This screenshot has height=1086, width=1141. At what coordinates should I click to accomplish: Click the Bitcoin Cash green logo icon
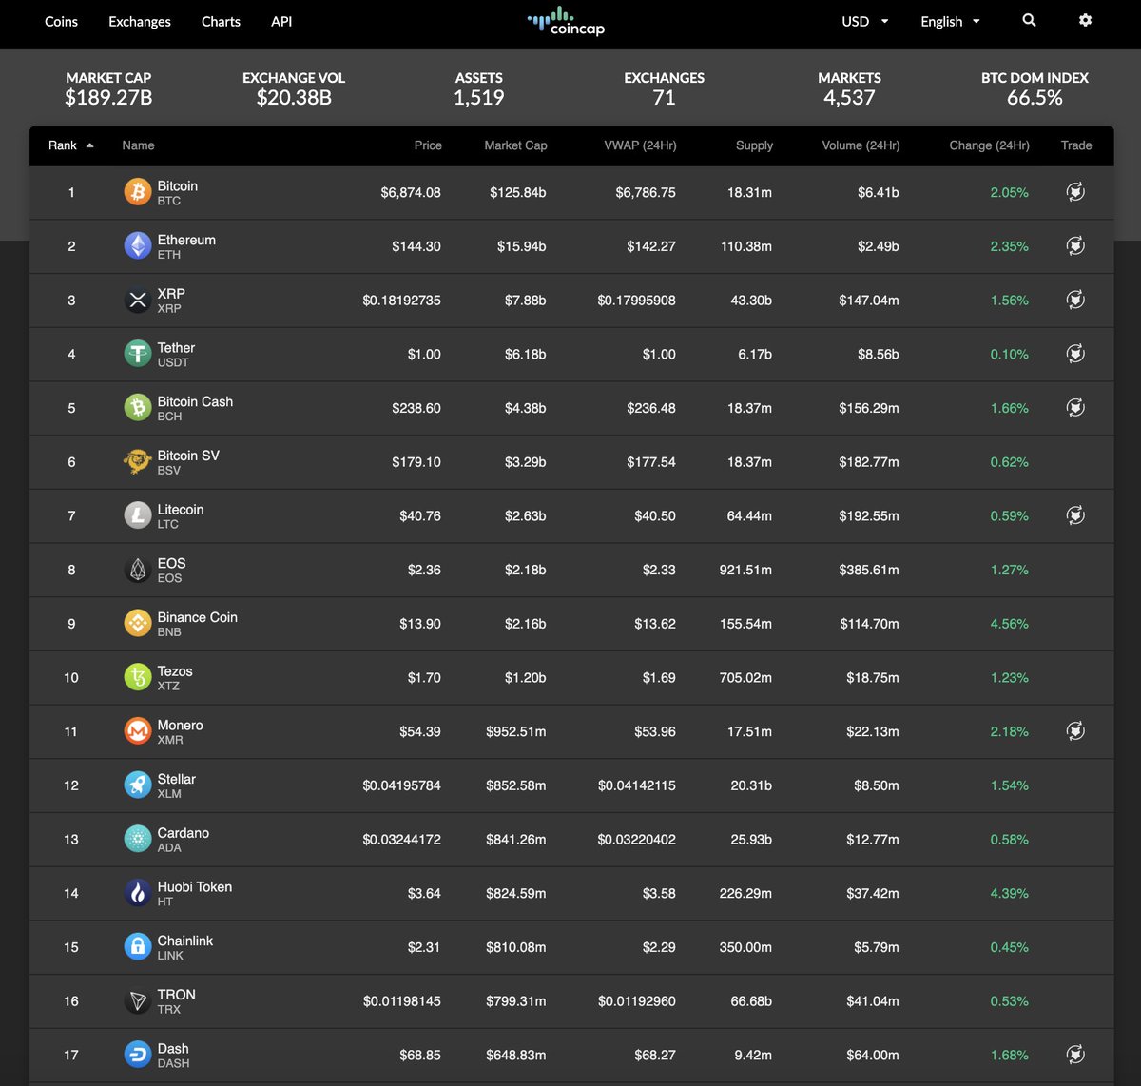click(138, 408)
